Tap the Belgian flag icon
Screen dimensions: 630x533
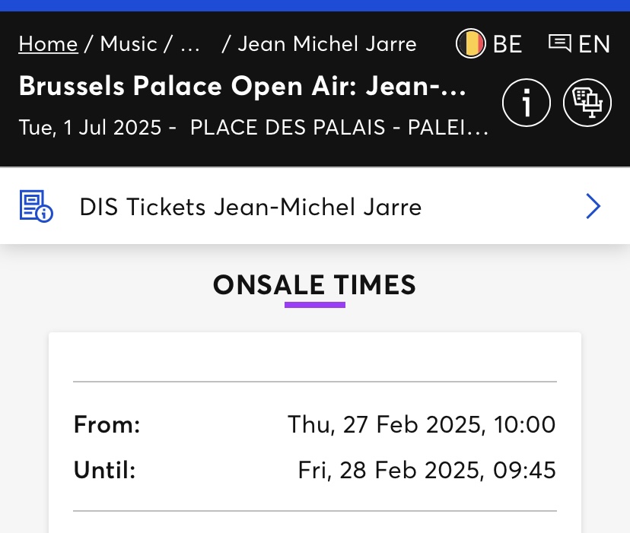(x=470, y=43)
